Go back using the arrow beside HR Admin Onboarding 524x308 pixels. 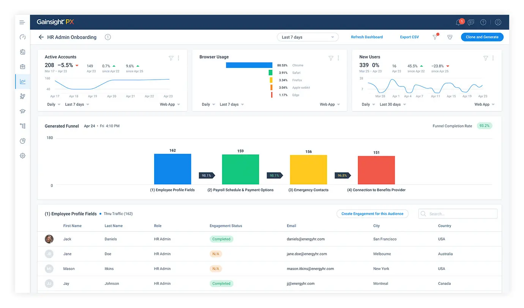[41, 37]
